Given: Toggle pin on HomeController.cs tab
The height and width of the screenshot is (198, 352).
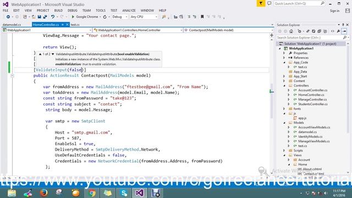Looking at the screenshot, I should [x=63, y=25].
